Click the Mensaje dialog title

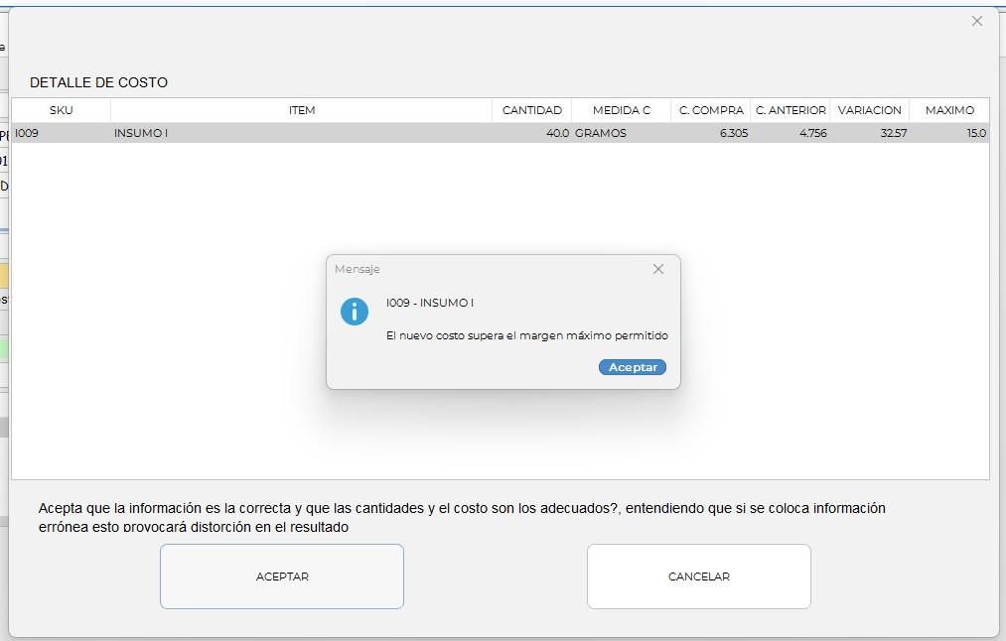click(x=357, y=269)
